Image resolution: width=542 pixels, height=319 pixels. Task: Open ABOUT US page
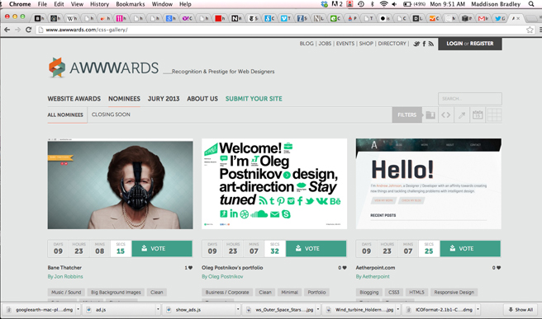pyautogui.click(x=202, y=99)
